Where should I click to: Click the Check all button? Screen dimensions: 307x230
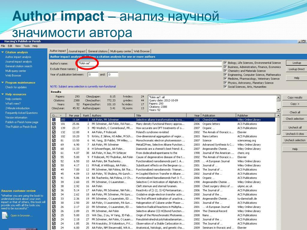pos(295,112)
